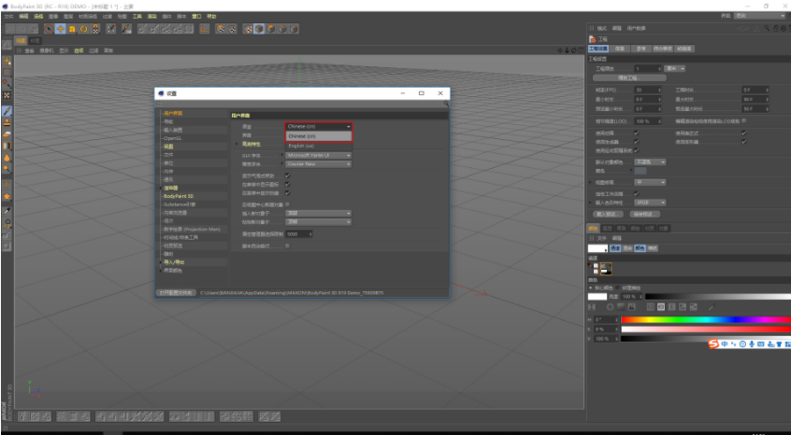Open the Microsoft YaHei UI font dropdown

(x=318, y=156)
